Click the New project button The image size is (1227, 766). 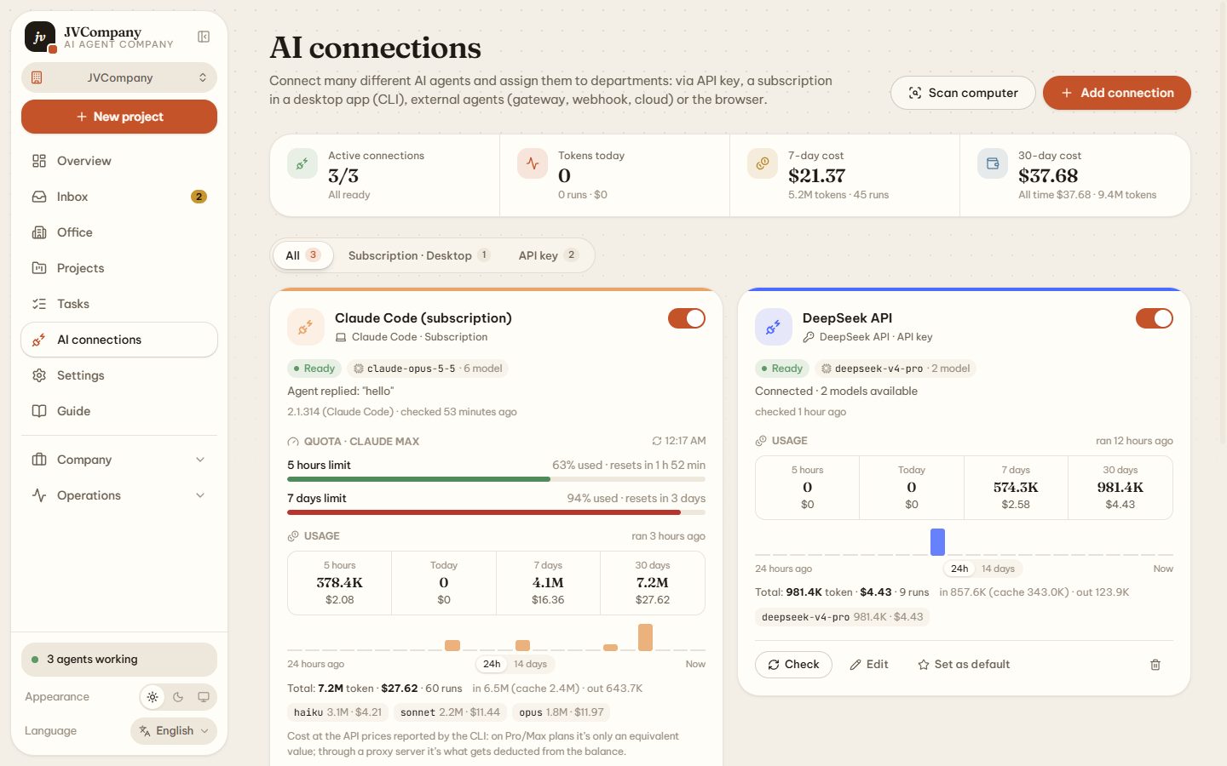point(119,117)
